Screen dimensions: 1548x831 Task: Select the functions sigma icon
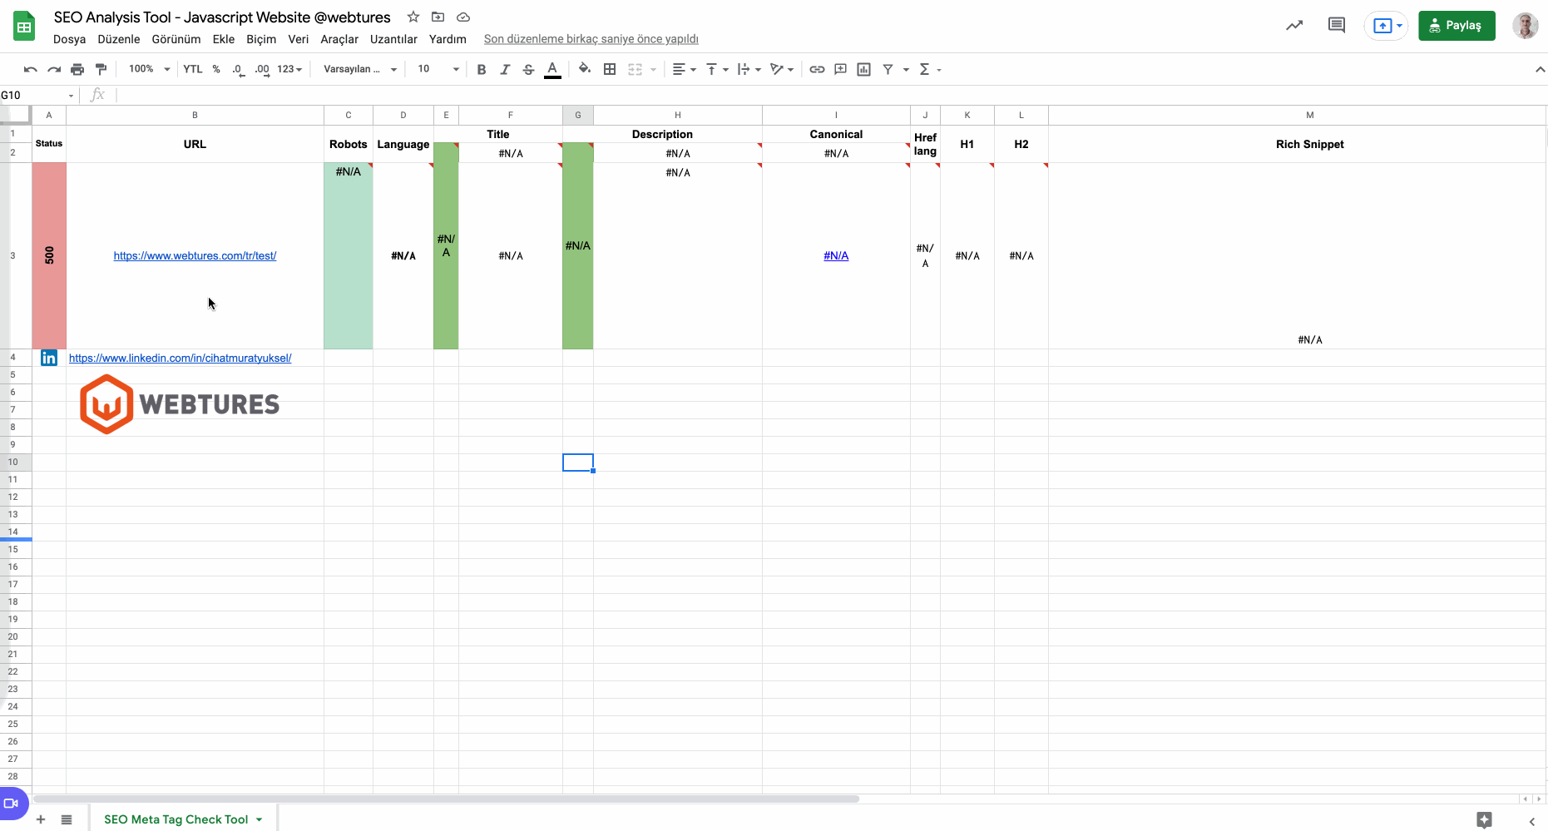tap(924, 69)
